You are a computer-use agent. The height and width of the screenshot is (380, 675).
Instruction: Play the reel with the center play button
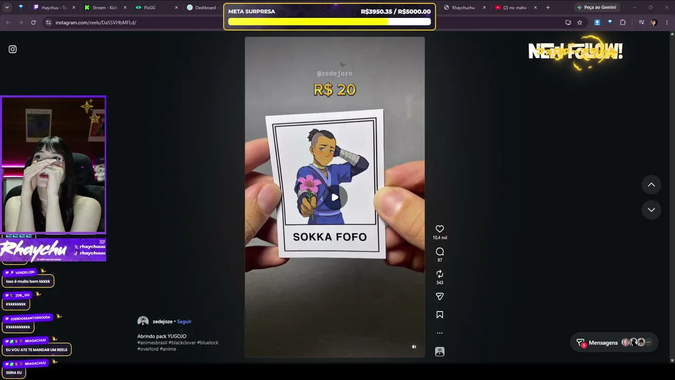(x=335, y=197)
